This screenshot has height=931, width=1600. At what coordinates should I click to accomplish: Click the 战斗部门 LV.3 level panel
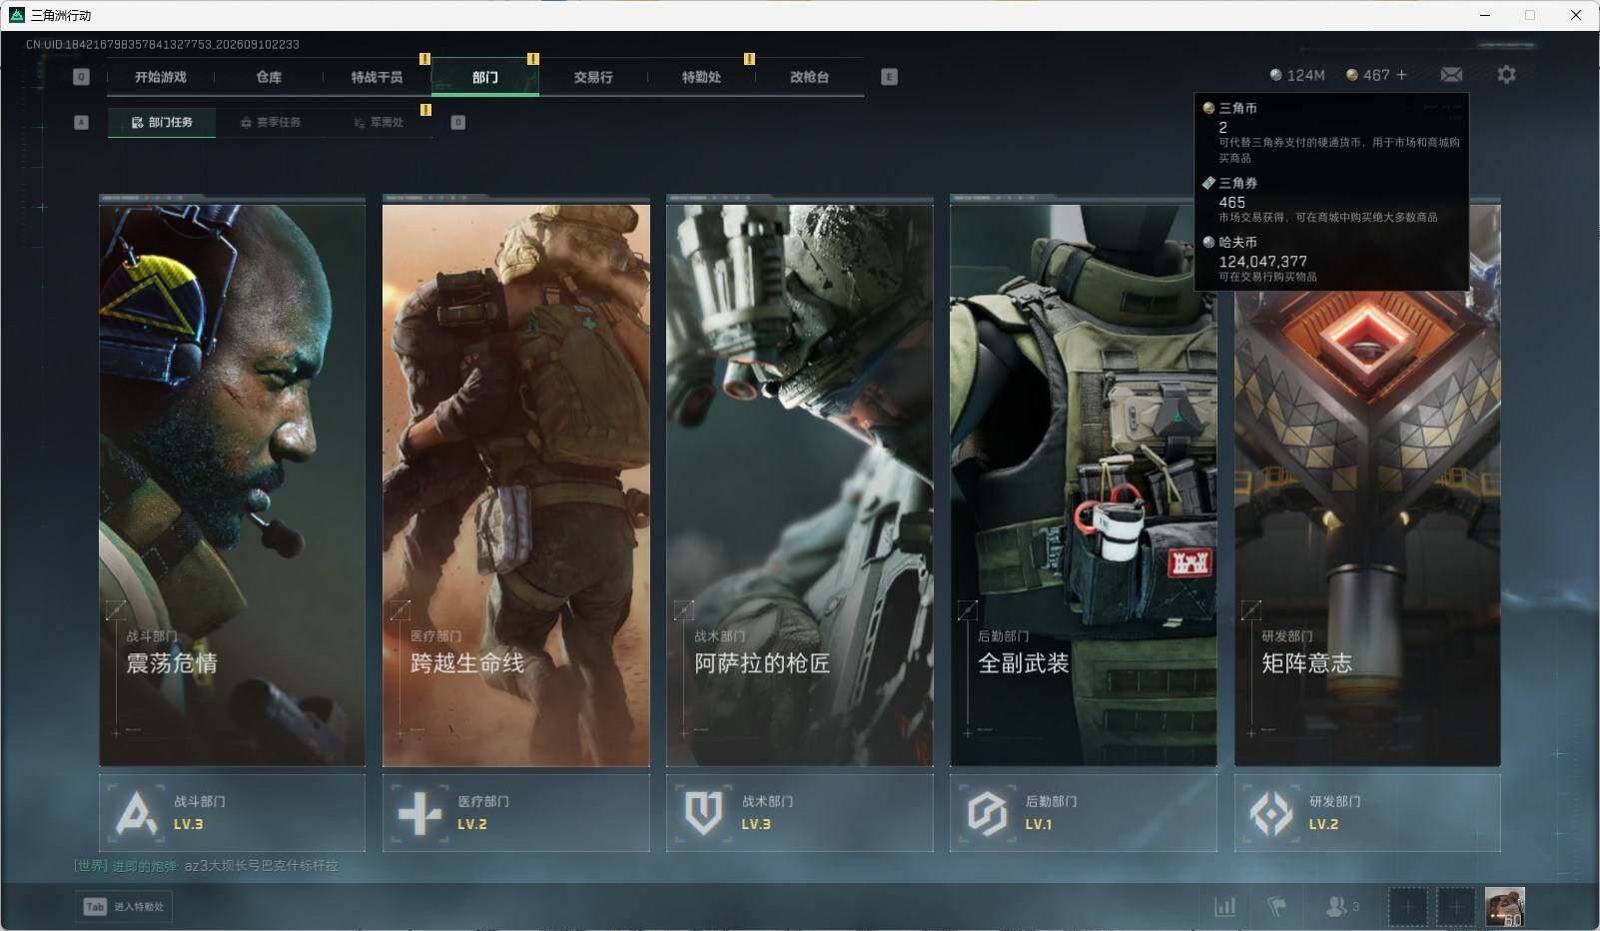[x=232, y=813]
